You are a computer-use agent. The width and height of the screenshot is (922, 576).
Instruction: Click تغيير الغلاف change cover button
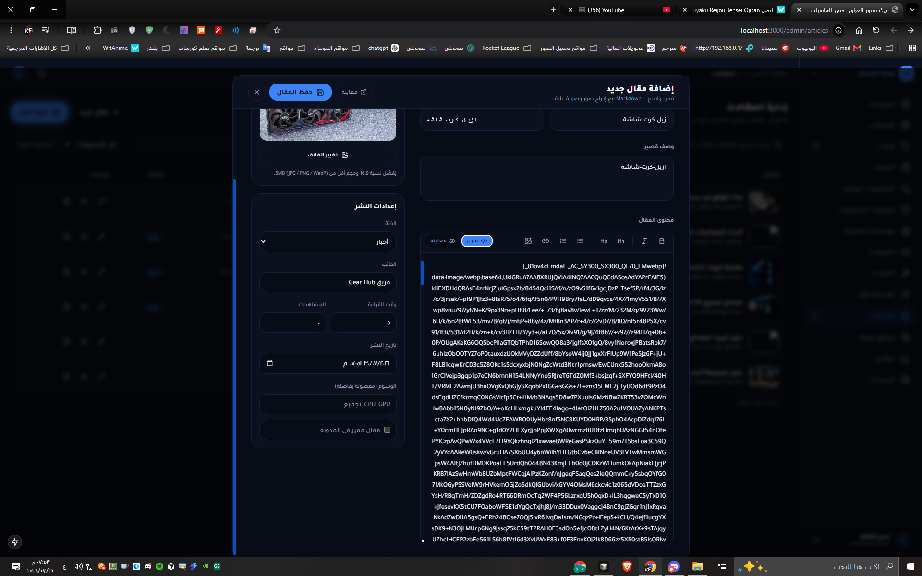[328, 155]
